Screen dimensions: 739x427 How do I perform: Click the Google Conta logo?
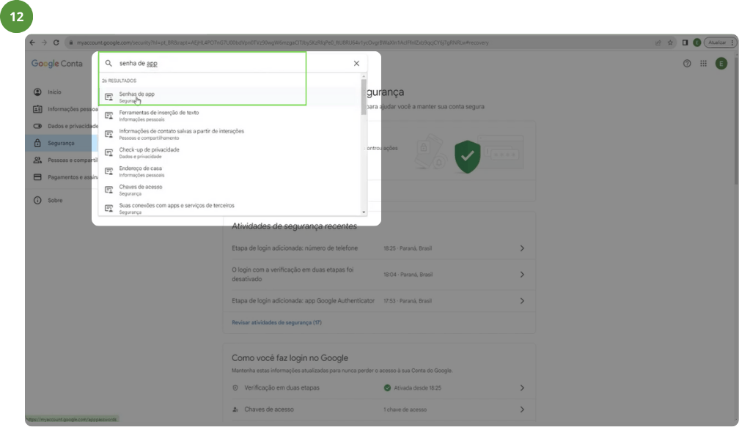click(57, 64)
